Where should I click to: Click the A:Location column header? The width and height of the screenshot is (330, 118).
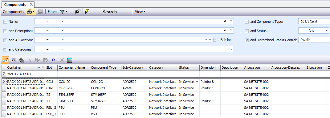[256, 67]
